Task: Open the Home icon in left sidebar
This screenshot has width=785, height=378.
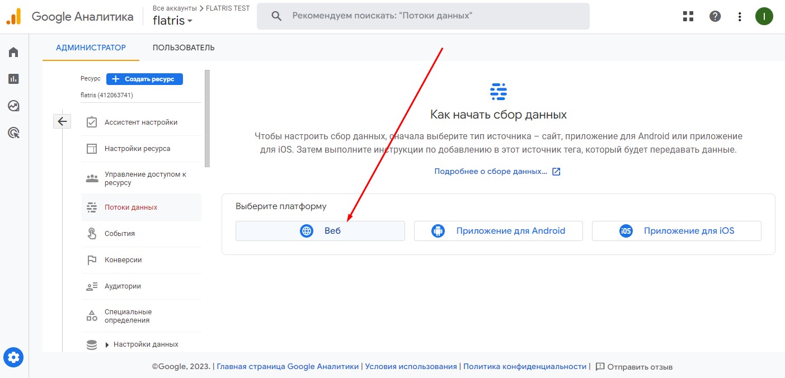Action: coord(13,52)
